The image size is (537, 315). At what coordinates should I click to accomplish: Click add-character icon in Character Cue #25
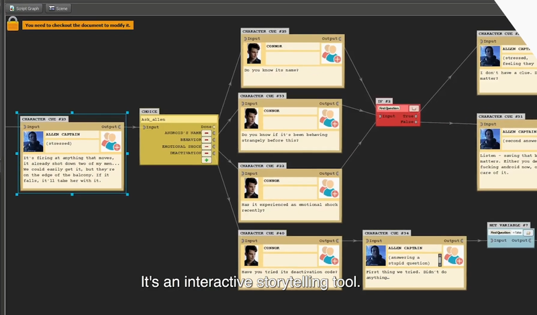[329, 55]
